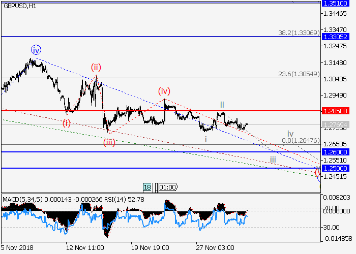Click the red 1.28508 price tag

pyautogui.click(x=335, y=110)
